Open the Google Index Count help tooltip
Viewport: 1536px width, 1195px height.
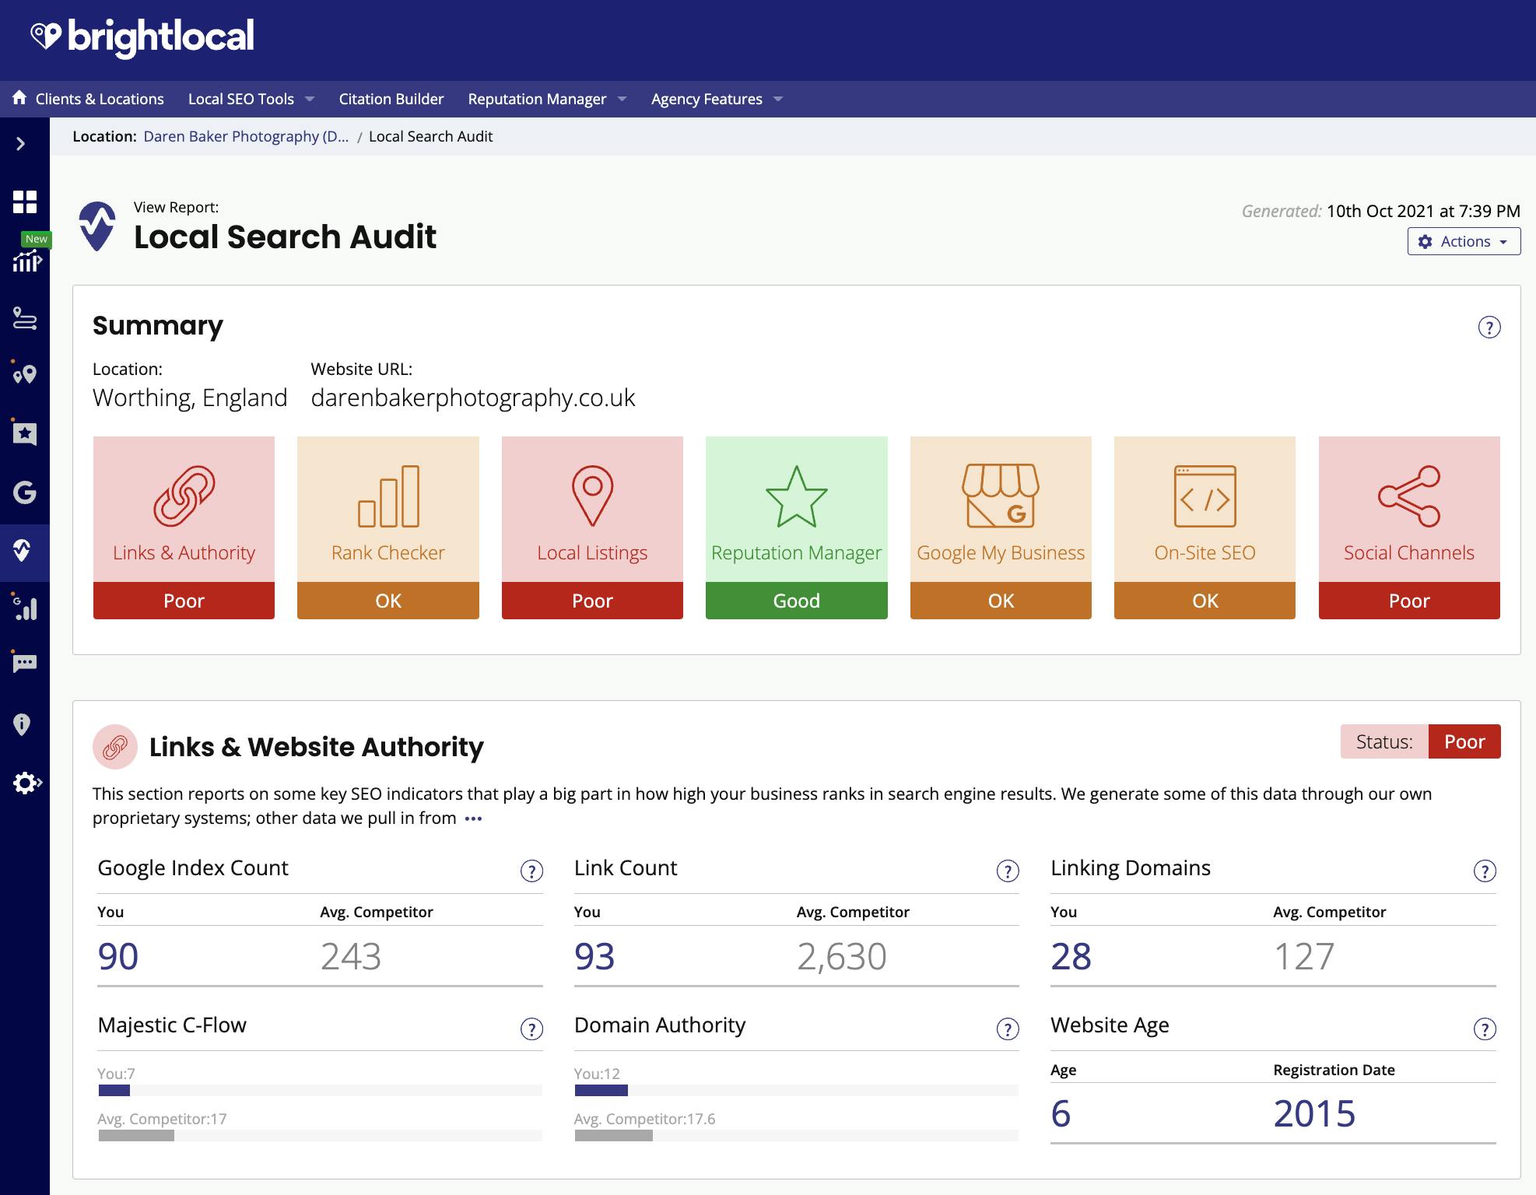click(532, 871)
